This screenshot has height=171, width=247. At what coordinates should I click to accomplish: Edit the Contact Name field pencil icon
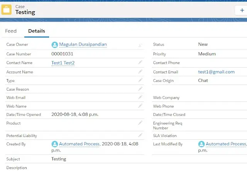click(x=140, y=62)
